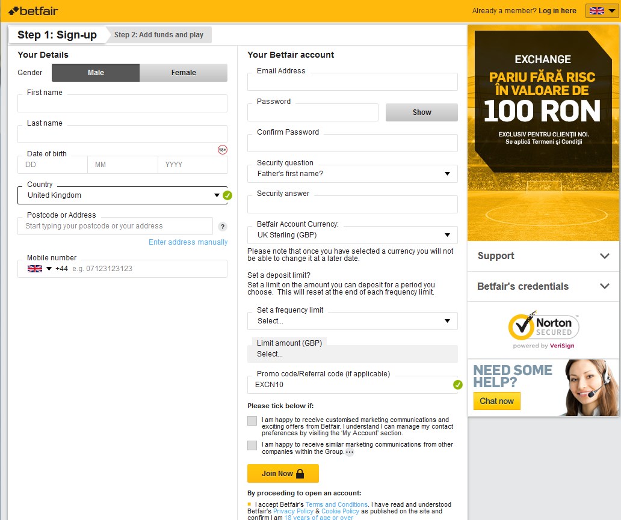Open the Set a frequency limit dropdown
621x520 pixels.
[x=353, y=321]
